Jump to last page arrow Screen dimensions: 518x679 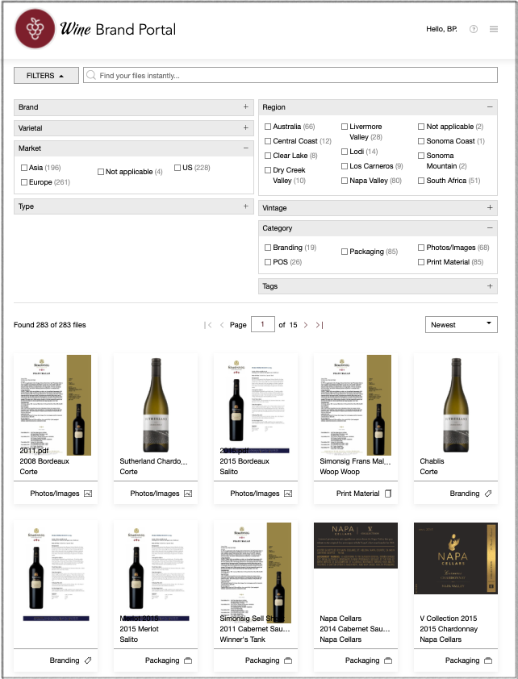[320, 325]
